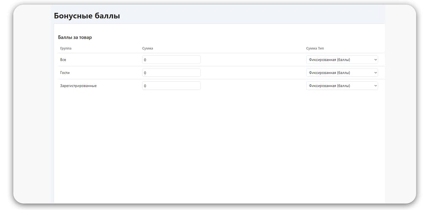
Task: Open the Сумма Тип dropdown for Все
Action: tap(342, 60)
